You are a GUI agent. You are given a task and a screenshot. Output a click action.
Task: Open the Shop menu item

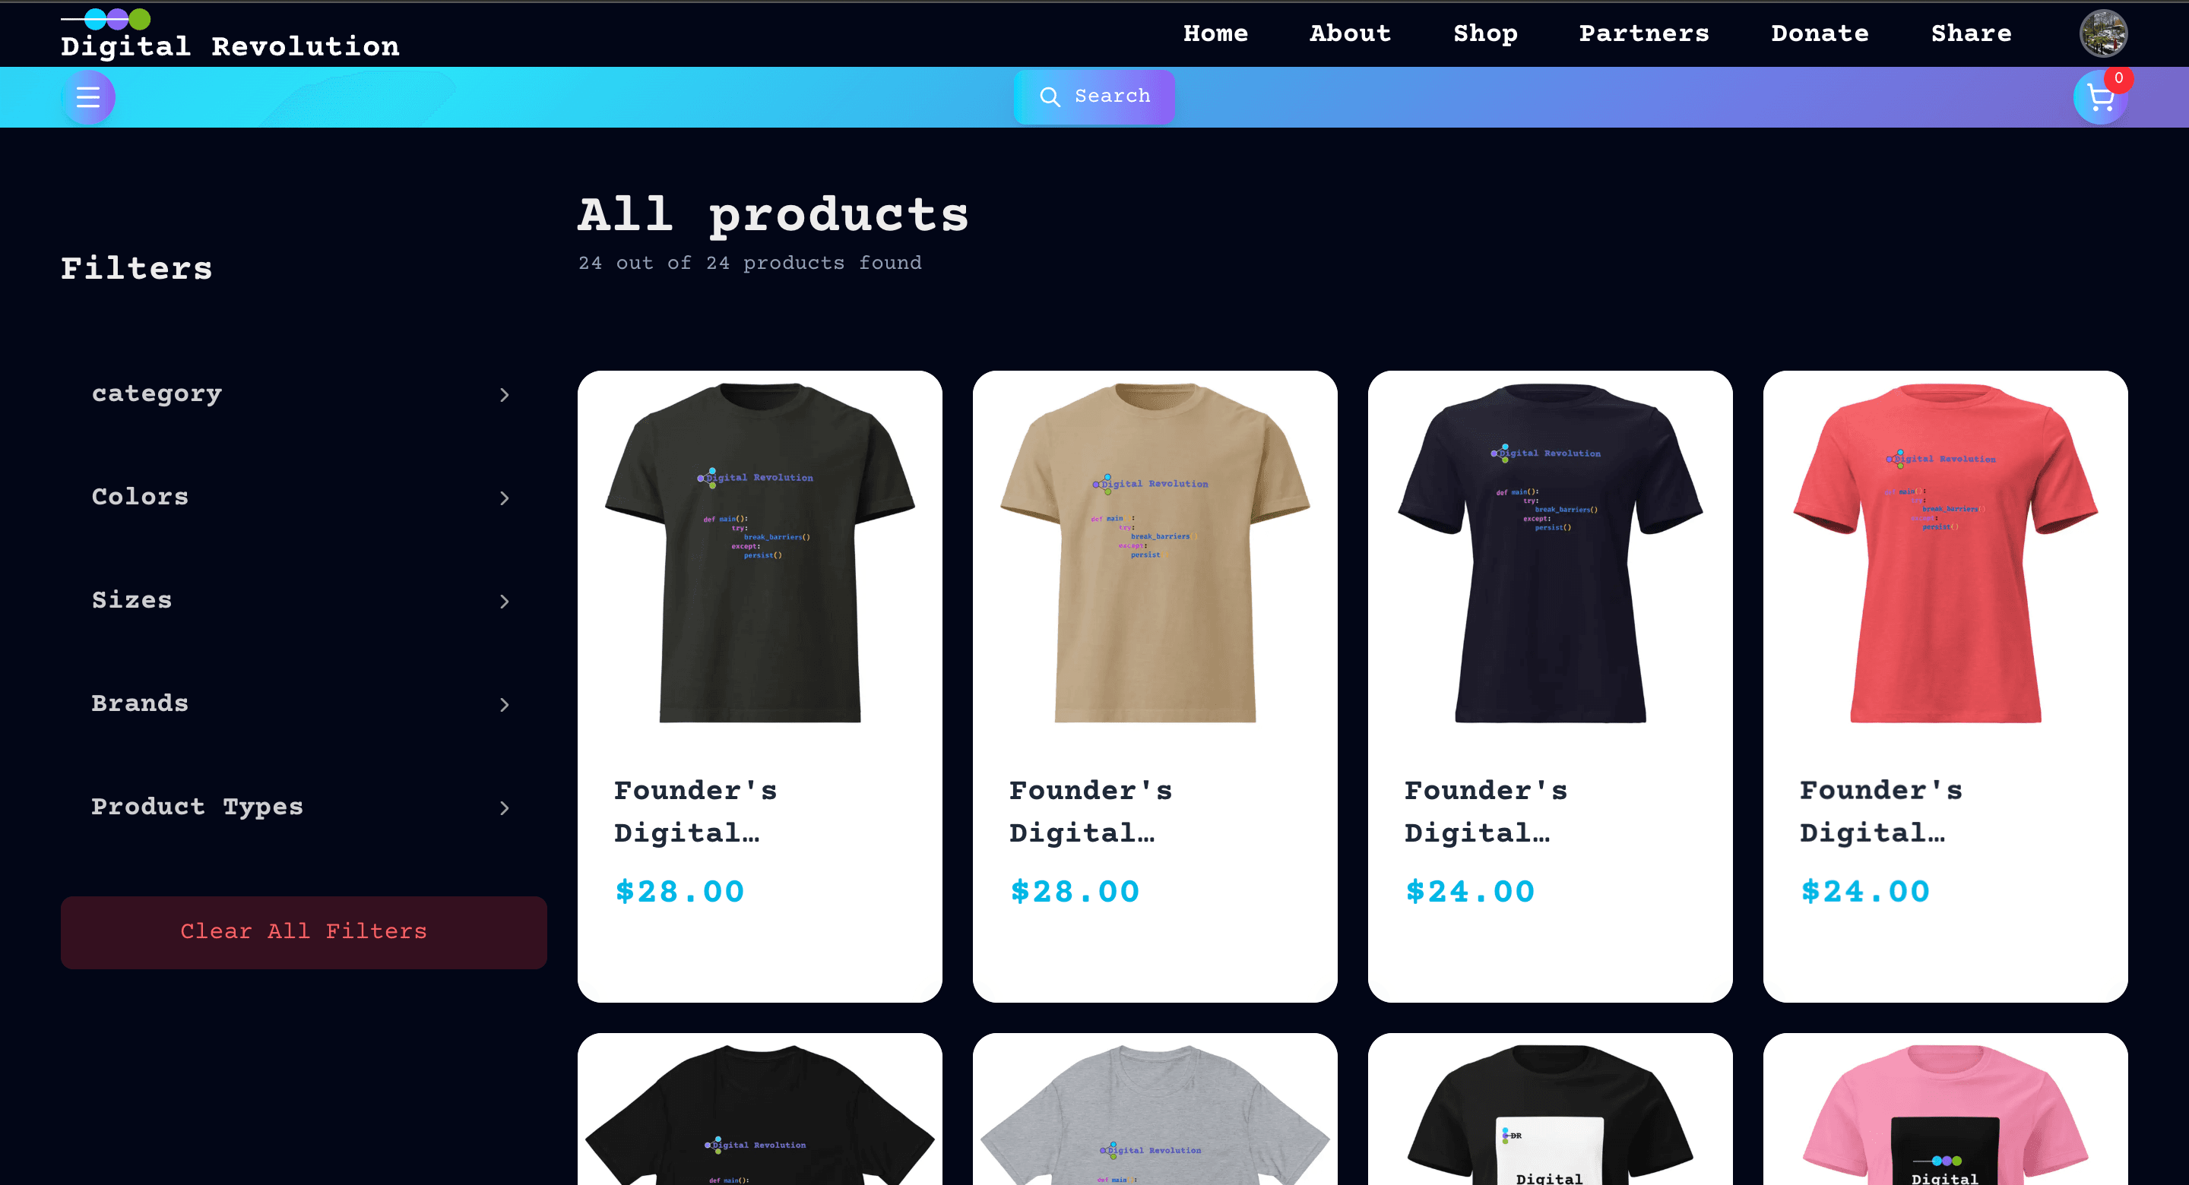pos(1485,33)
